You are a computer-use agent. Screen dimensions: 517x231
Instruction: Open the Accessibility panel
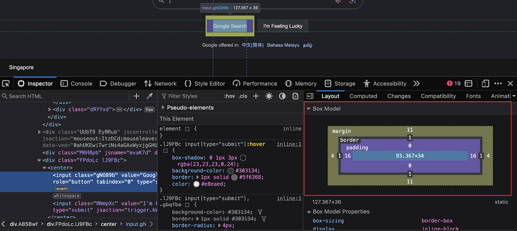[385, 83]
